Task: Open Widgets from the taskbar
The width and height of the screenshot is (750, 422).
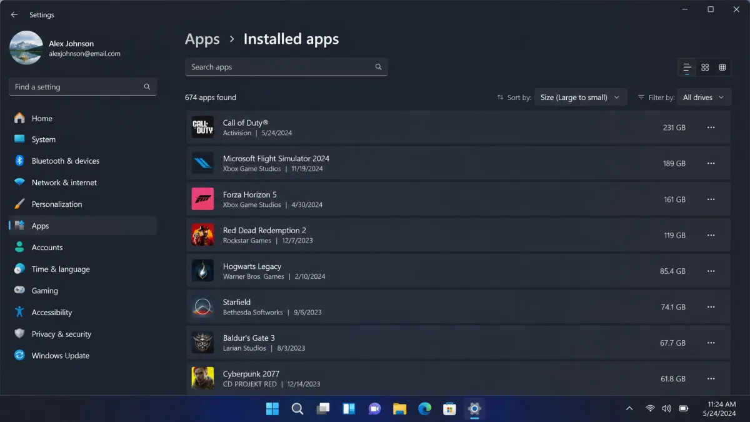Action: pos(349,409)
